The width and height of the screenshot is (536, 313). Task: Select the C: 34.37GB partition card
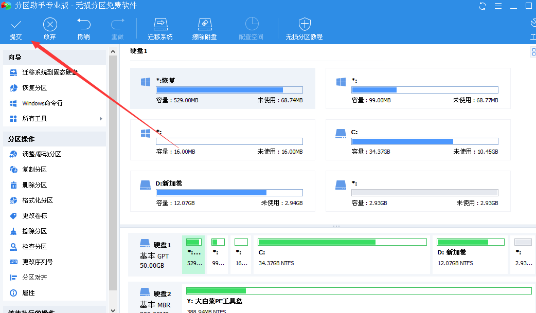418,140
